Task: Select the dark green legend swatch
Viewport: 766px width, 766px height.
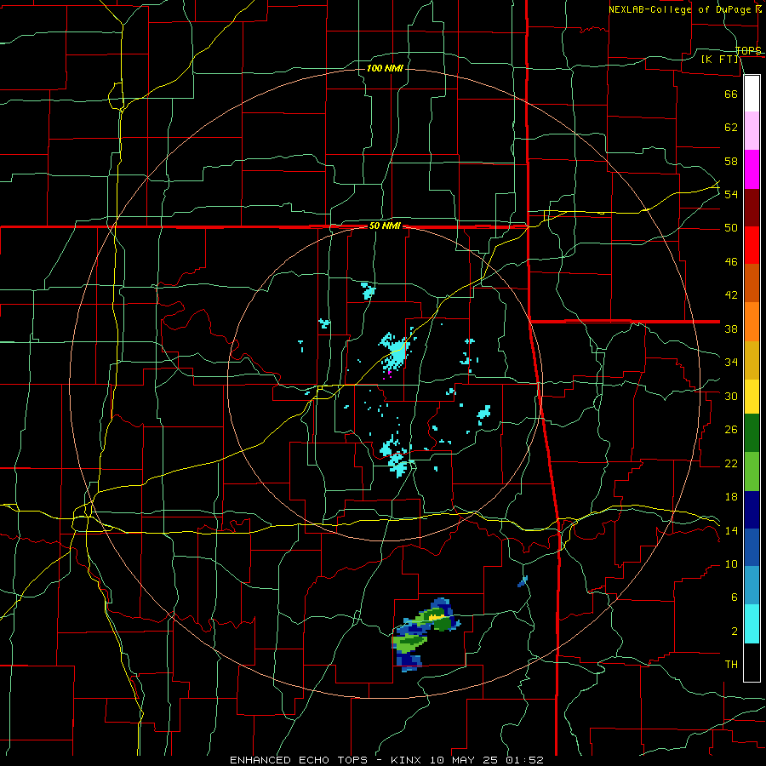Action: (752, 433)
